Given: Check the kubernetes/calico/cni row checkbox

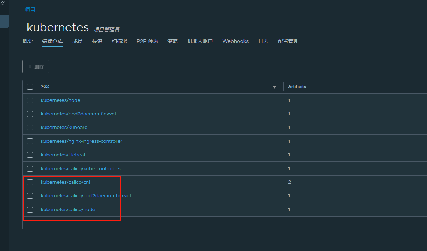Looking at the screenshot, I should (30, 182).
